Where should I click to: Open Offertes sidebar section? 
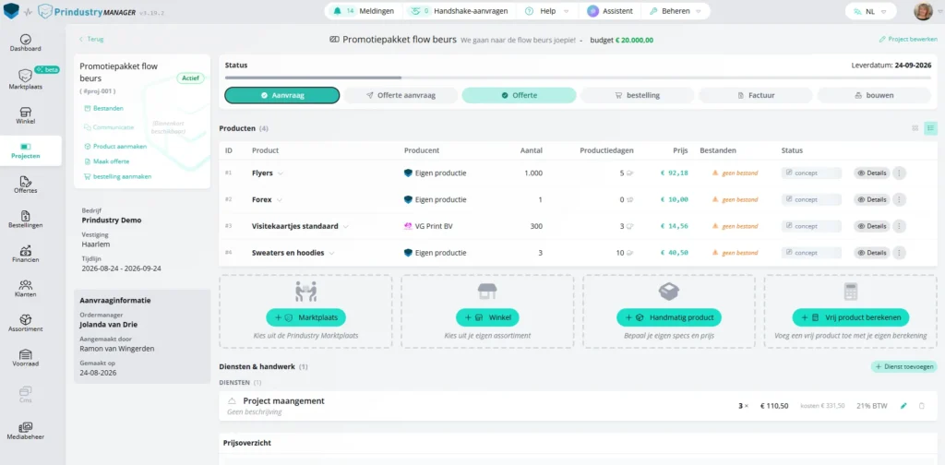coord(25,185)
